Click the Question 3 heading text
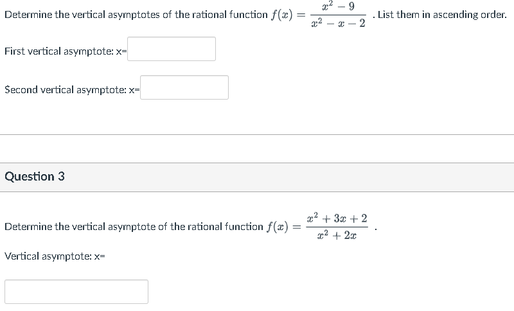Image resolution: width=514 pixels, height=311 pixels. pyautogui.click(x=35, y=177)
